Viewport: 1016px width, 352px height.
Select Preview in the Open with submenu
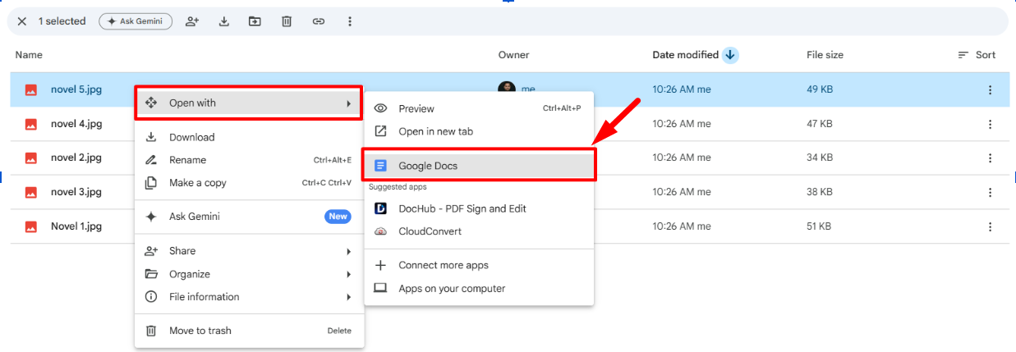tap(479, 108)
